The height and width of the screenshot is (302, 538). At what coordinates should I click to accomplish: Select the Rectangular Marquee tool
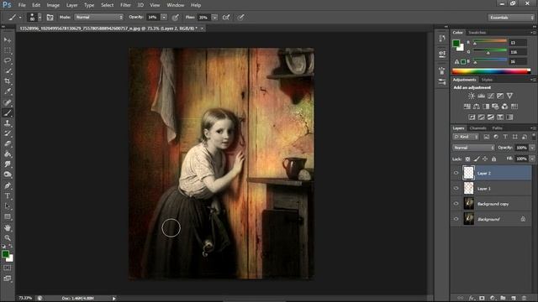(8, 50)
